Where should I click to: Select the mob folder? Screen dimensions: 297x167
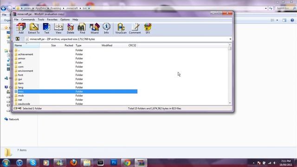pyautogui.click(x=76, y=96)
